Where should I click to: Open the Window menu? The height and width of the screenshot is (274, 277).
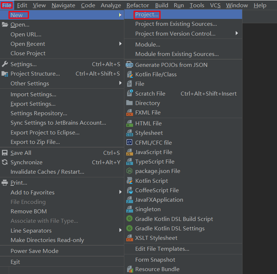237,5
